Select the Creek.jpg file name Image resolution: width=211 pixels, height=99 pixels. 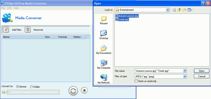coord(123,20)
